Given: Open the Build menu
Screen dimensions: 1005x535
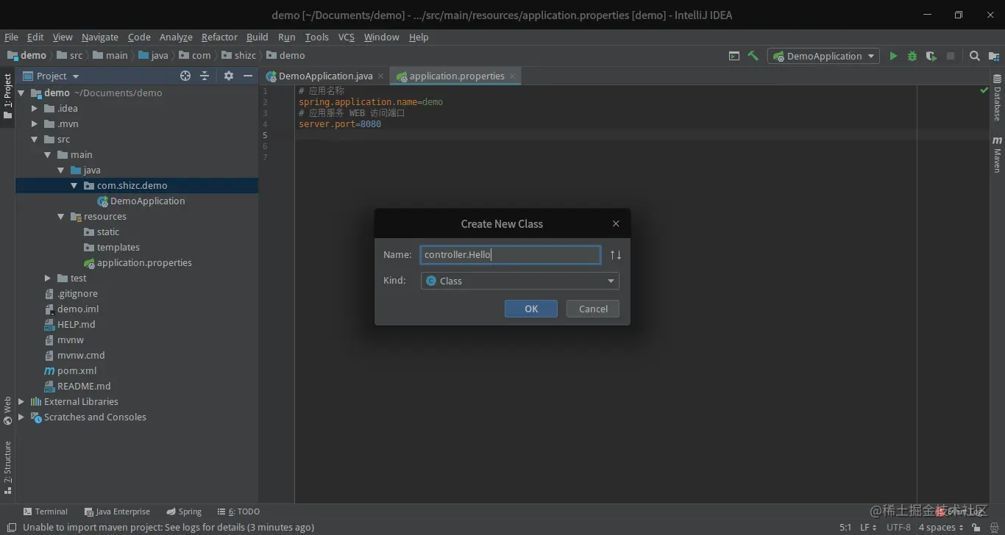Looking at the screenshot, I should 257,37.
